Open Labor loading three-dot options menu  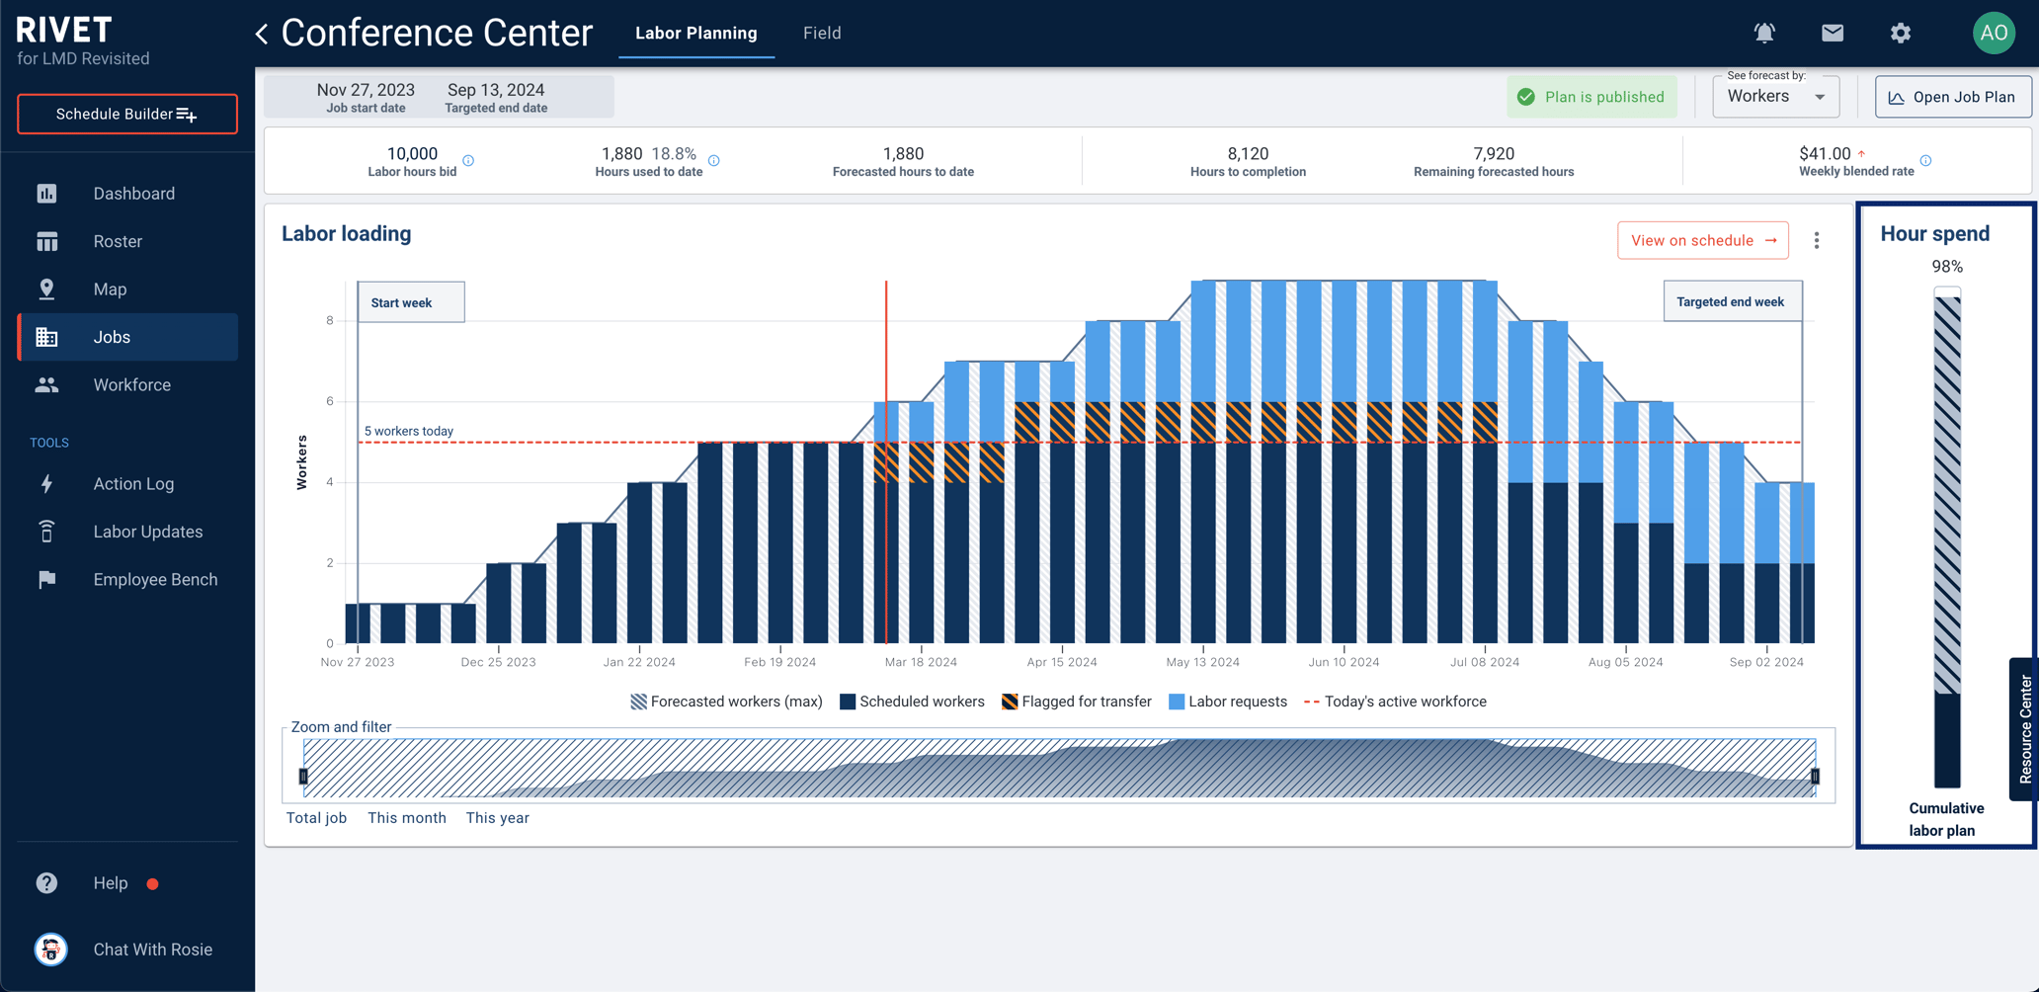point(1816,241)
